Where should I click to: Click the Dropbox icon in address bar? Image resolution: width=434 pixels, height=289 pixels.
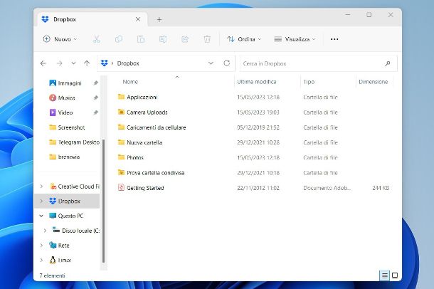[105, 63]
